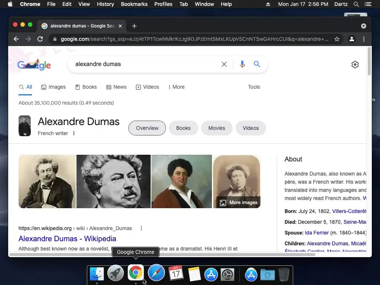Open System Preferences from the Dock
Viewport: 380px width, 285px height.
227,275
